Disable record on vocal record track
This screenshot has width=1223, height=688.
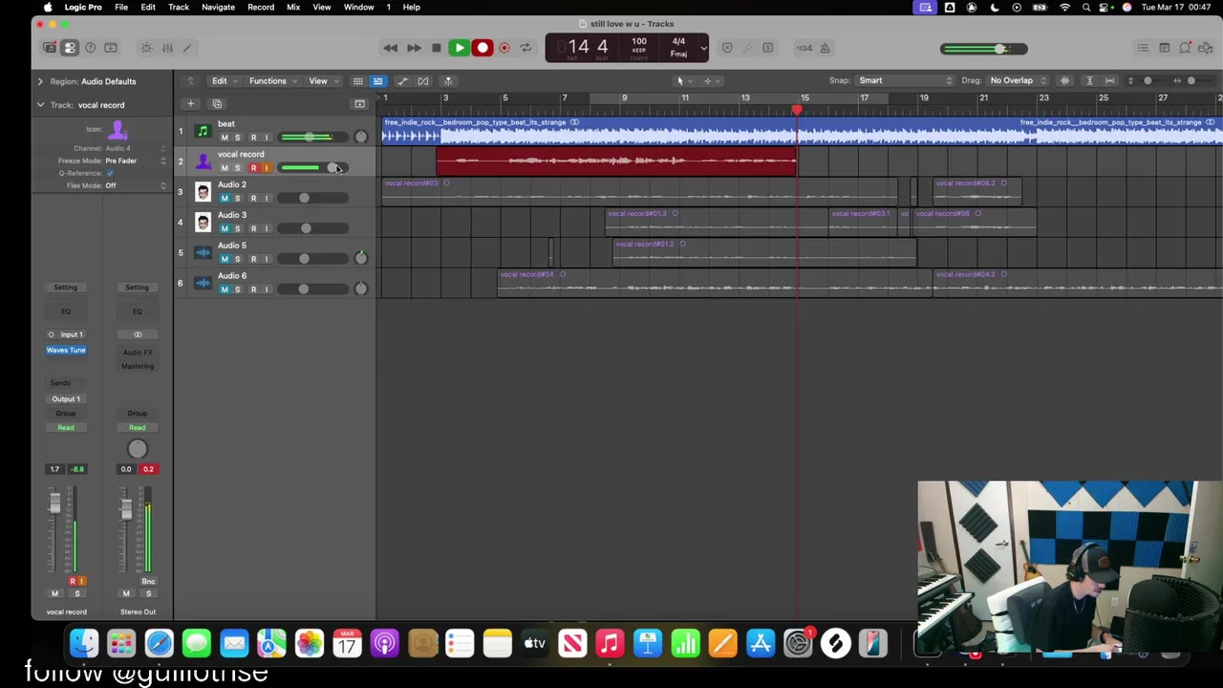click(253, 168)
